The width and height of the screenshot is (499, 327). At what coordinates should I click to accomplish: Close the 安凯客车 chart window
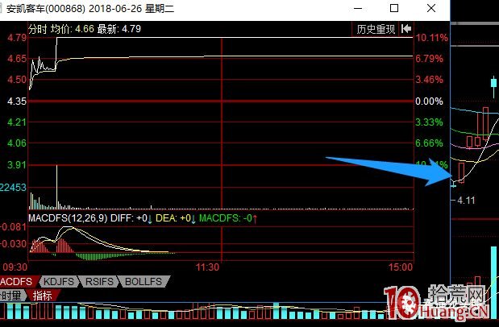pyautogui.click(x=431, y=8)
